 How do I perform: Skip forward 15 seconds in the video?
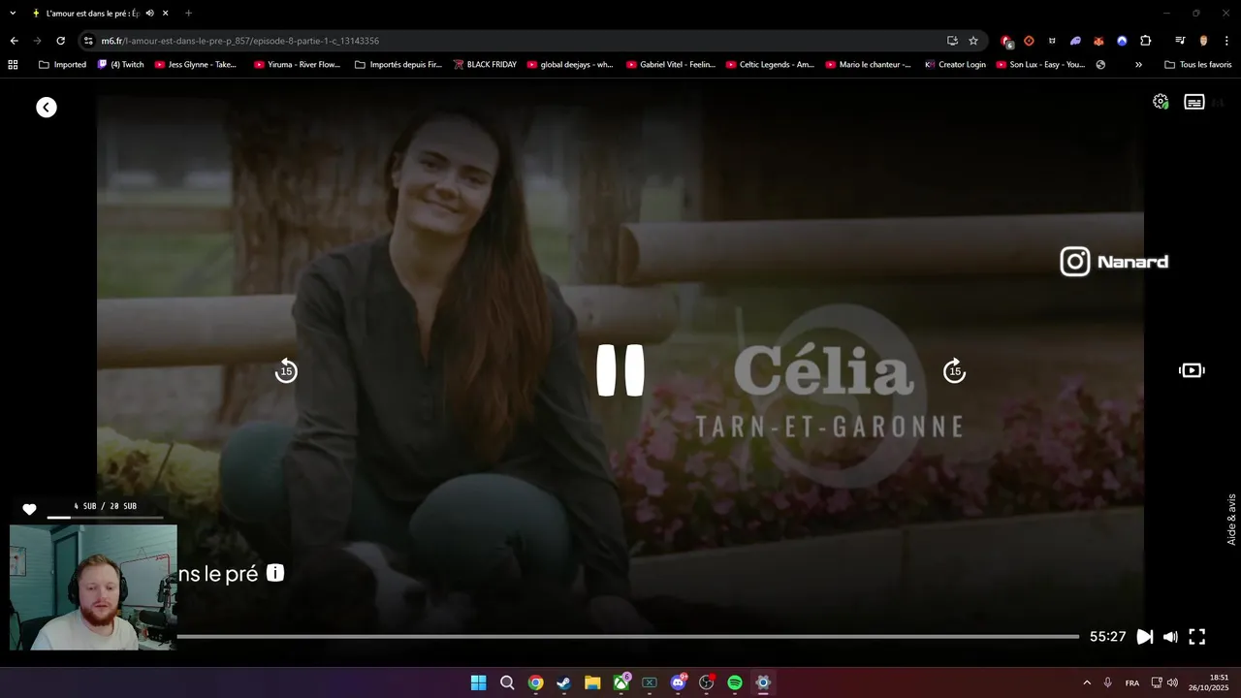[x=955, y=371]
